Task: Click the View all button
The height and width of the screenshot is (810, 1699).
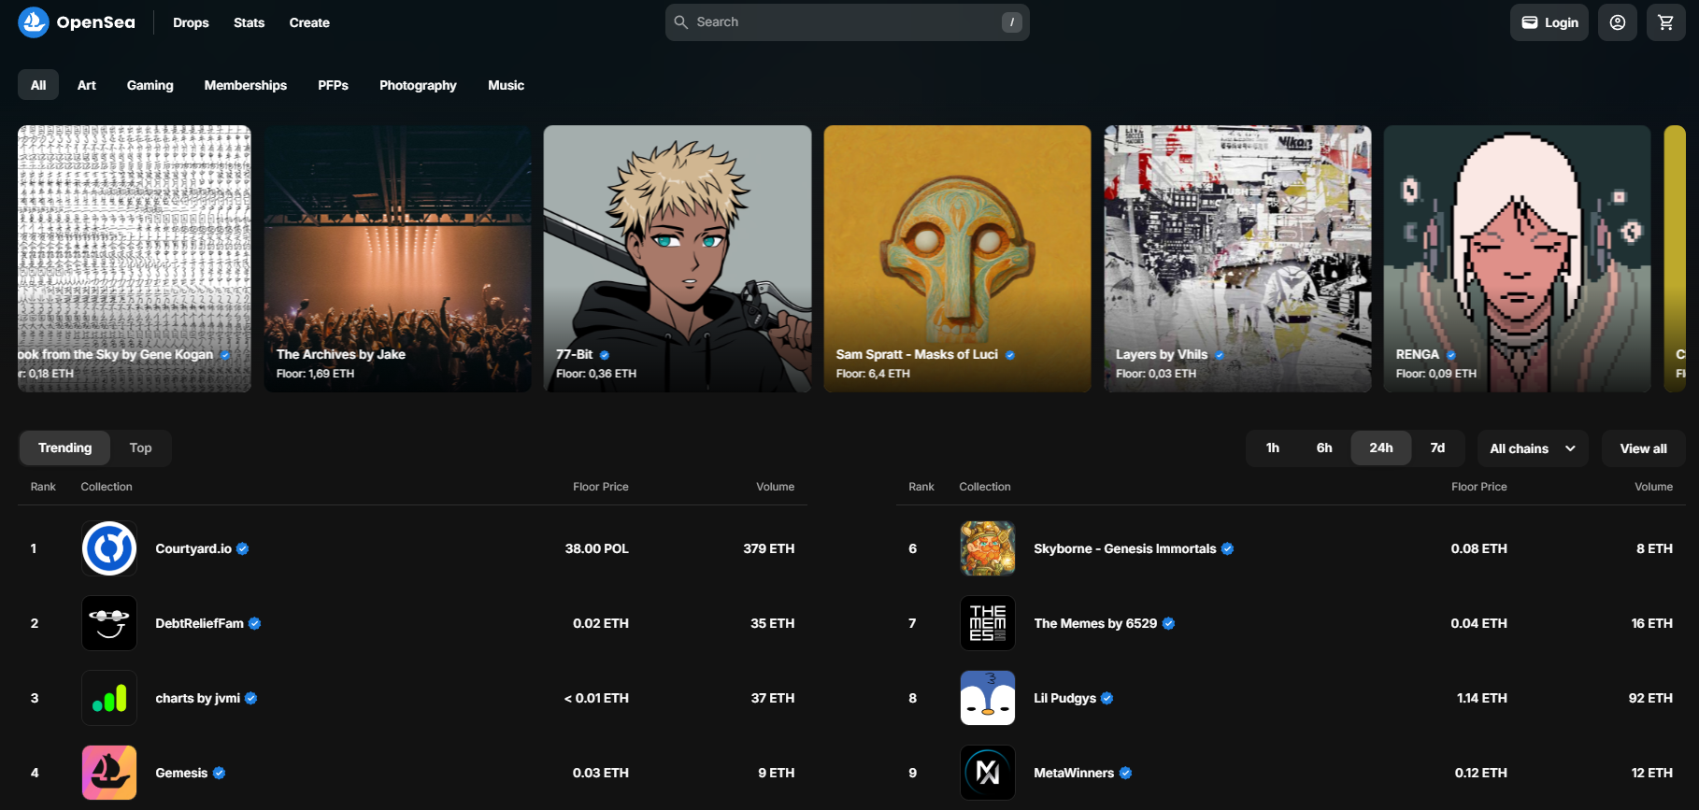Action: [1644, 448]
